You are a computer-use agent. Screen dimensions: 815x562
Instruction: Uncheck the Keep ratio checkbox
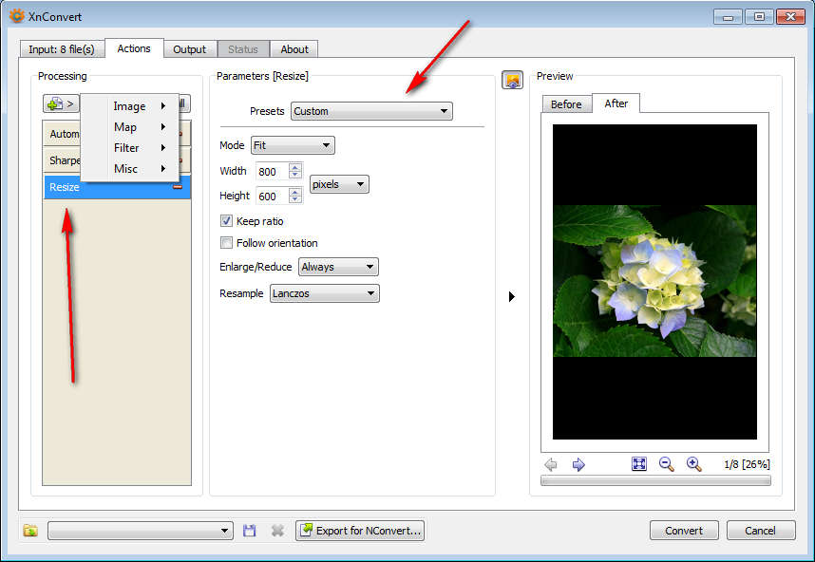point(227,221)
